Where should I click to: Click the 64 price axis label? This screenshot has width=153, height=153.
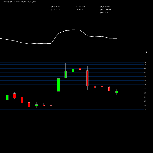pyautogui.click(x=145, y=73)
